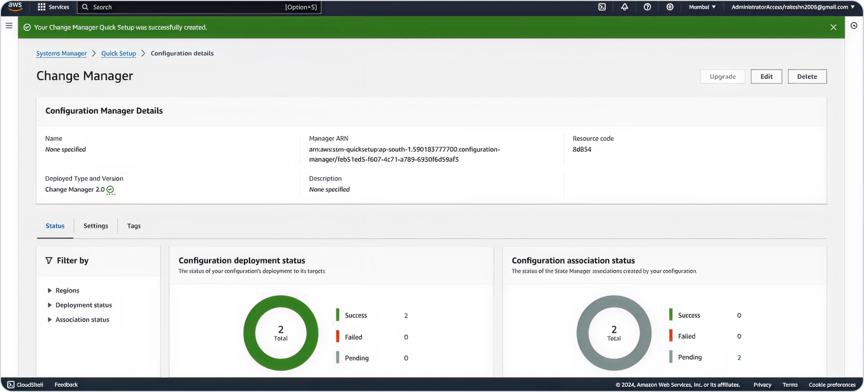Dismiss the green success notification banner
This screenshot has width=864, height=392.
click(833, 27)
